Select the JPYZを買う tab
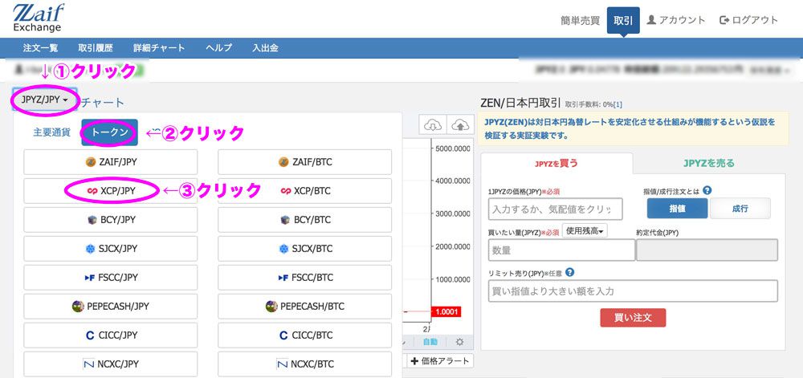 556,163
